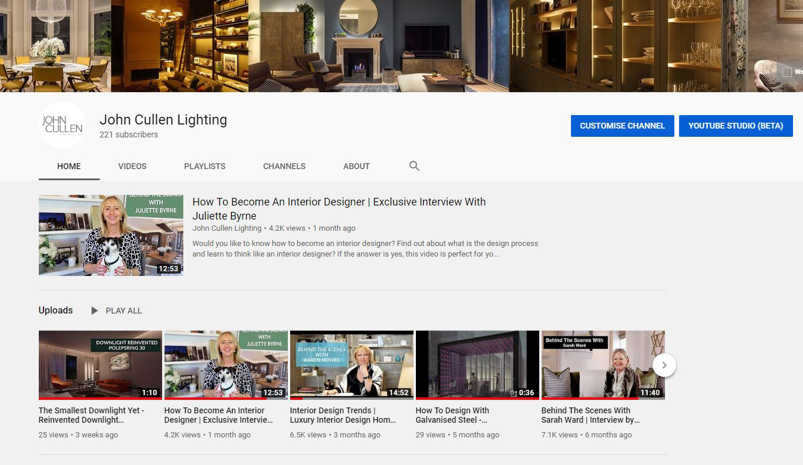Click '29 views • 5 months ago' text
The width and height of the screenshot is (803, 465).
458,435
